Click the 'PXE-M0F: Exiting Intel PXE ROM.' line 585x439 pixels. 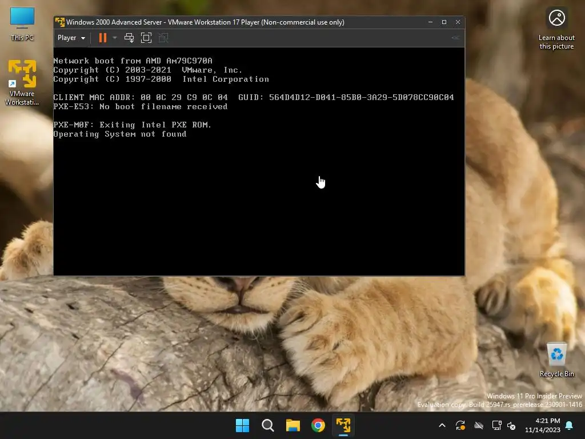pyautogui.click(x=133, y=125)
